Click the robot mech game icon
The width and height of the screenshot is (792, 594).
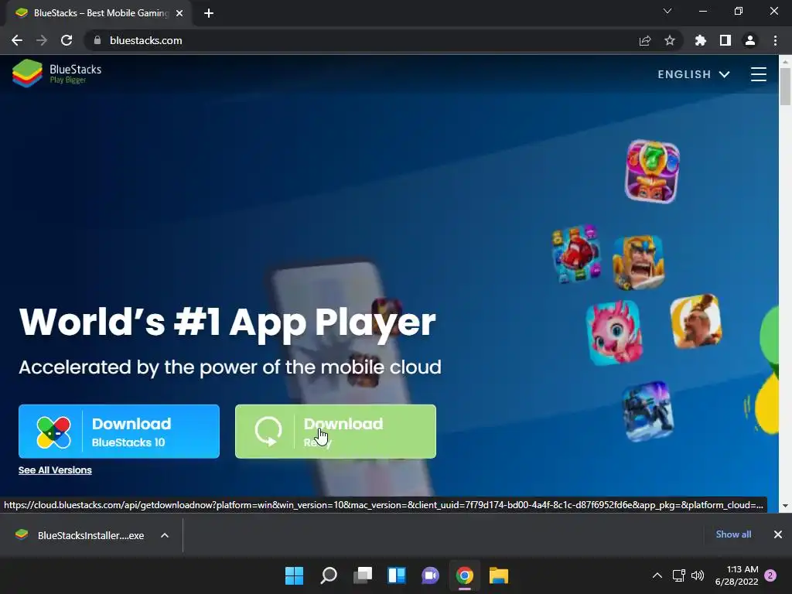point(648,411)
